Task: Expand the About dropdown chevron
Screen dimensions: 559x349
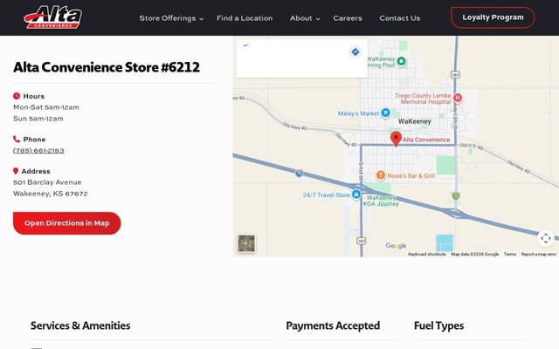Action: [x=318, y=19]
